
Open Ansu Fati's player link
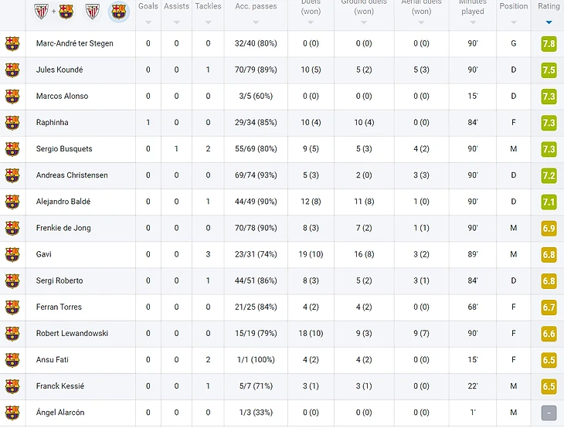pos(54,359)
